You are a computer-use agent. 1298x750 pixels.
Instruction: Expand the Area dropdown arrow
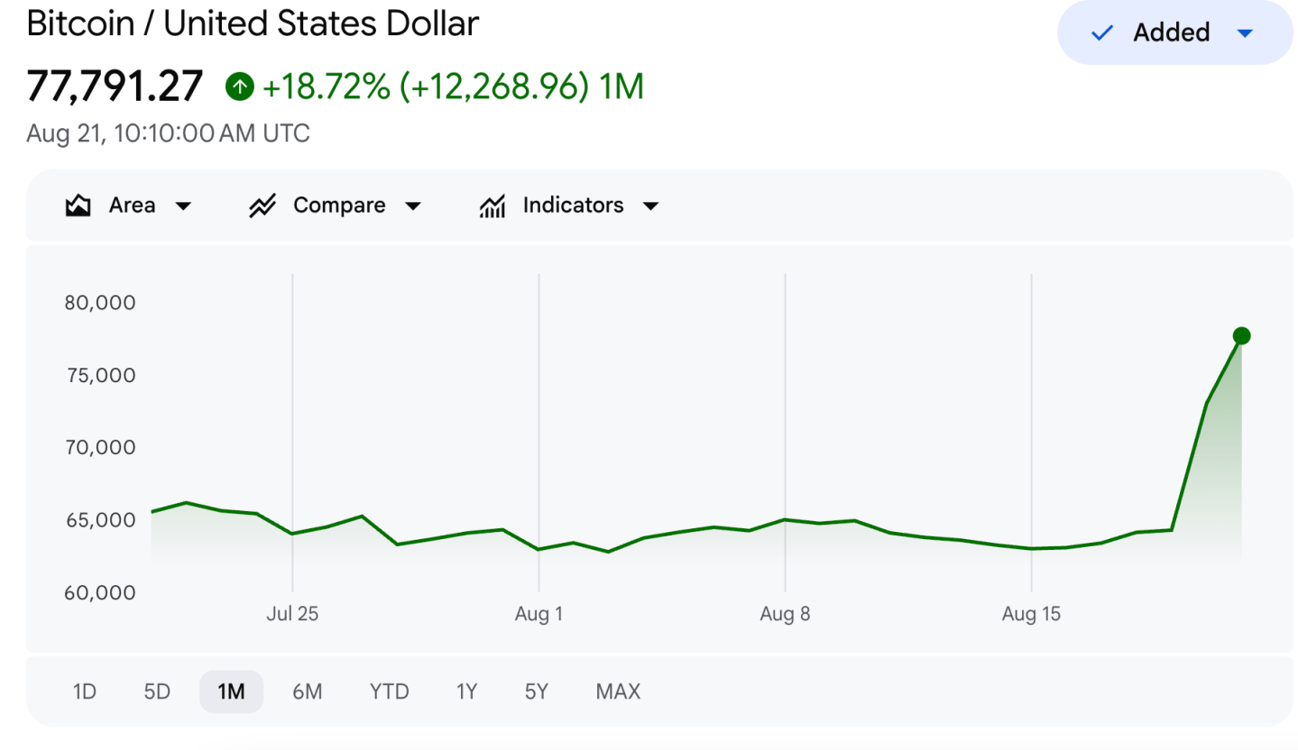[x=182, y=206]
